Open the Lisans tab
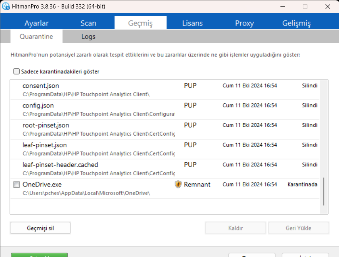 coord(192,23)
